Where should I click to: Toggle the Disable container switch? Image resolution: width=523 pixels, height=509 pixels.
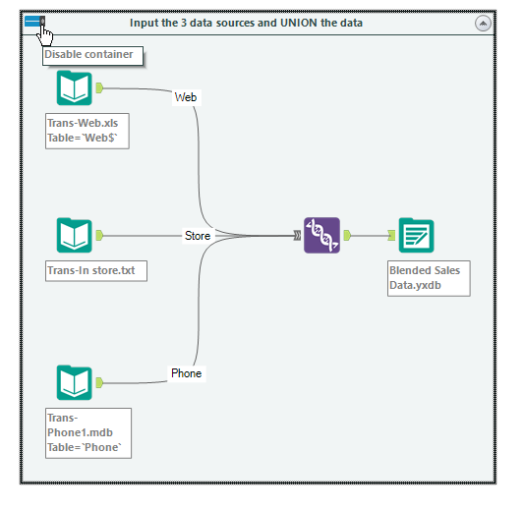34,22
